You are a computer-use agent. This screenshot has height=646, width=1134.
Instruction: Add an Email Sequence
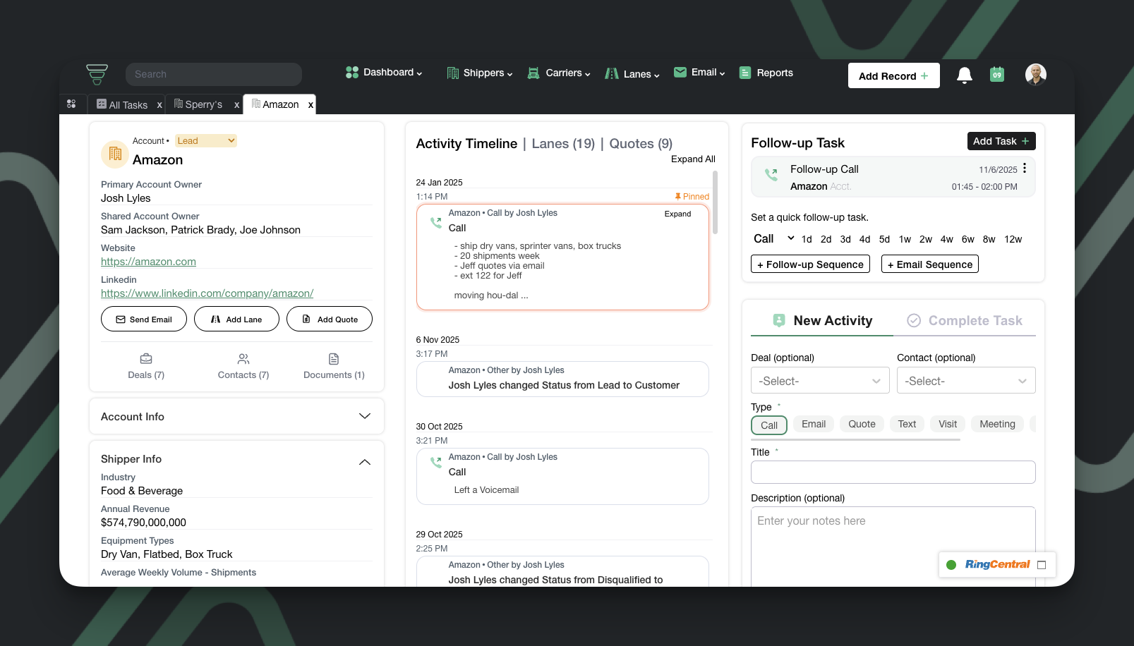pos(930,264)
